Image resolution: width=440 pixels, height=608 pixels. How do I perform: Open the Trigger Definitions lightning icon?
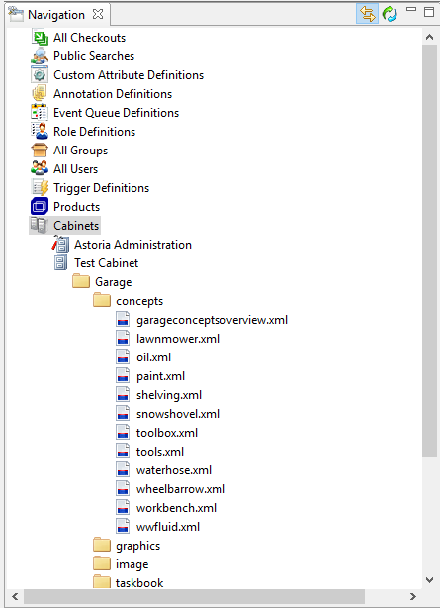pos(40,188)
